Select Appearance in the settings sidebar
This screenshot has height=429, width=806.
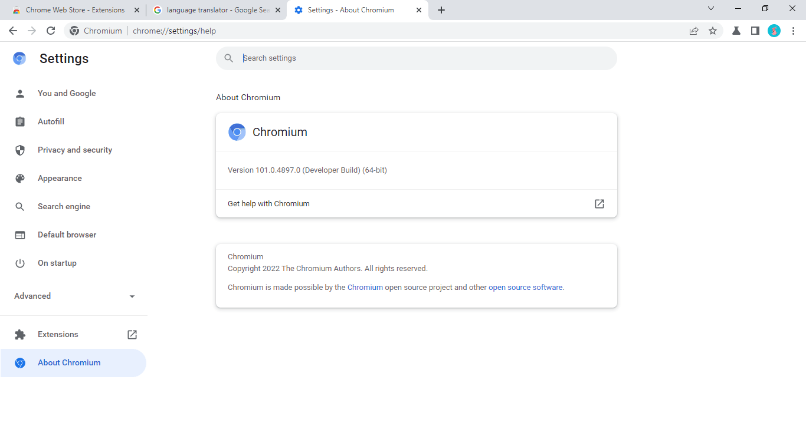click(x=60, y=179)
